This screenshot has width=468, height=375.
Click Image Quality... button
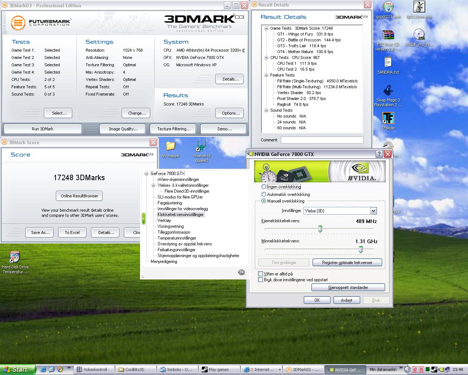pos(123,129)
